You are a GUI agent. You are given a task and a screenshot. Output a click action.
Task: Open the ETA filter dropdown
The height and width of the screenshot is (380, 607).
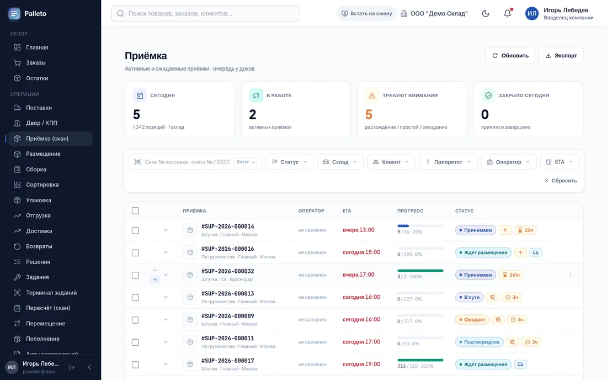click(x=560, y=162)
